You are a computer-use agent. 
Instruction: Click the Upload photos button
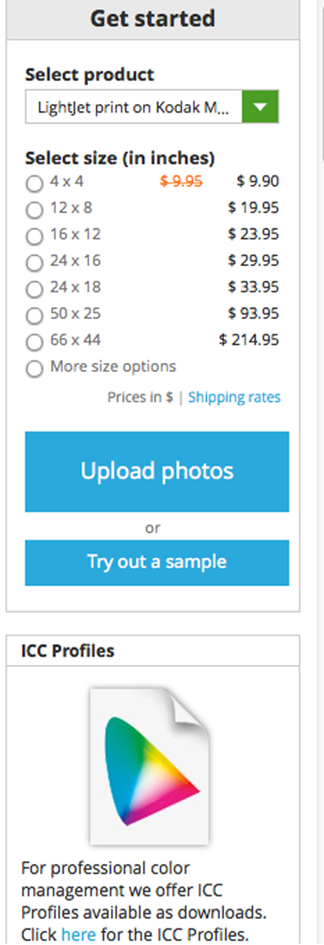pyautogui.click(x=157, y=472)
